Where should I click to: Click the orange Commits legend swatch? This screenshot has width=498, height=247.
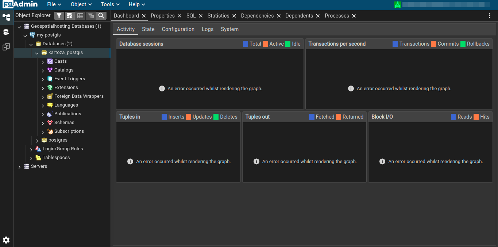(x=433, y=44)
